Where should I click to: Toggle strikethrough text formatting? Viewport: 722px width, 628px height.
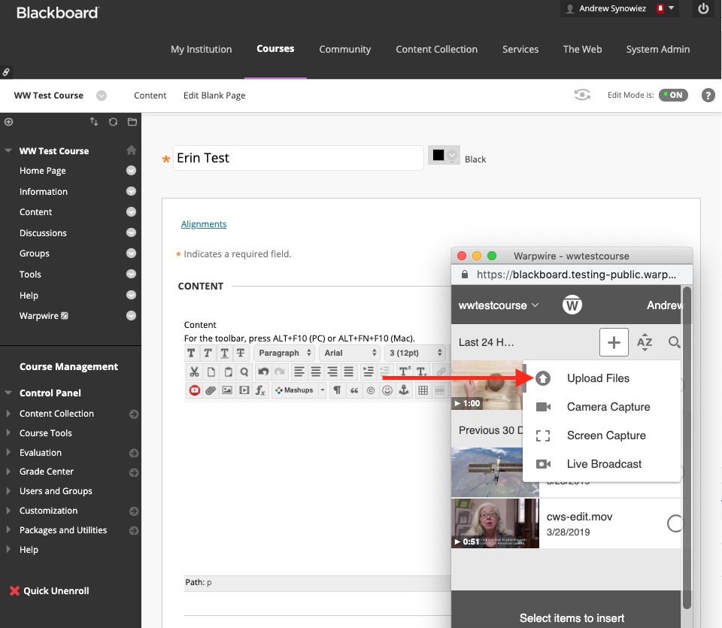(x=241, y=353)
